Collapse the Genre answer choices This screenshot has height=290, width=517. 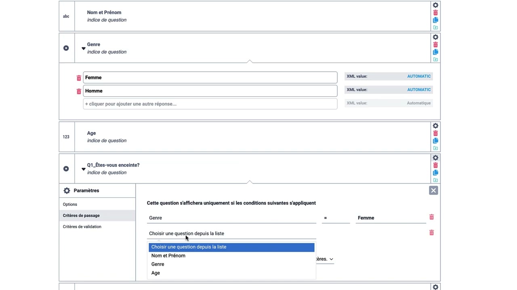tap(84, 48)
